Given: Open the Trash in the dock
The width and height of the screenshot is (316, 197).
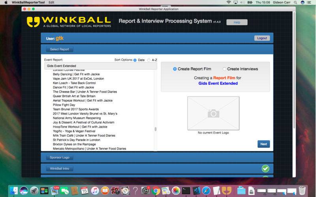Looking at the screenshot, I should click(302, 191).
